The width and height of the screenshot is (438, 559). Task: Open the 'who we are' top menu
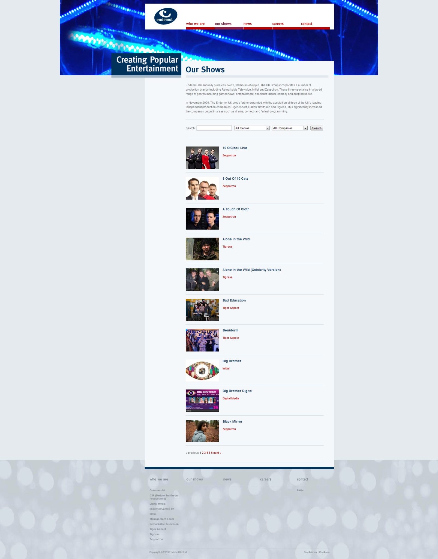pyautogui.click(x=195, y=24)
